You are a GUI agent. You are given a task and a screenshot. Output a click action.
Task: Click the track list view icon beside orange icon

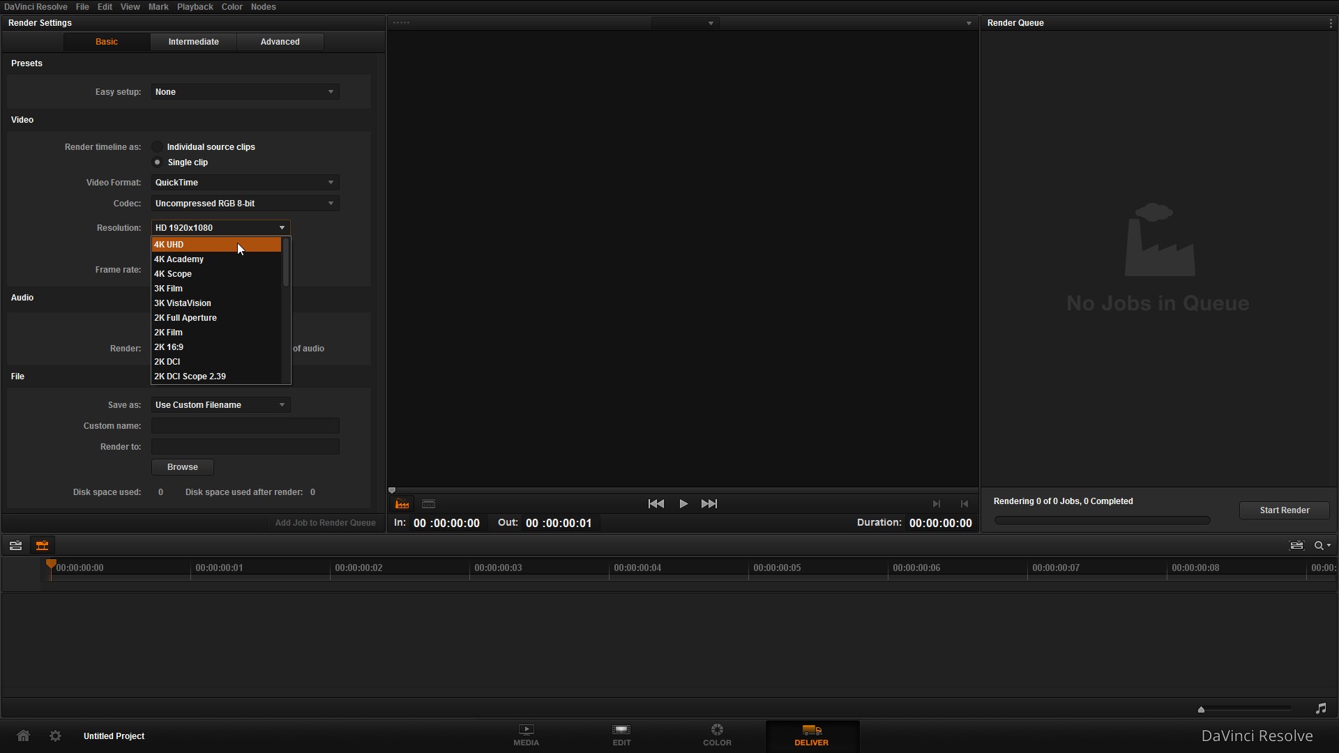(x=15, y=545)
